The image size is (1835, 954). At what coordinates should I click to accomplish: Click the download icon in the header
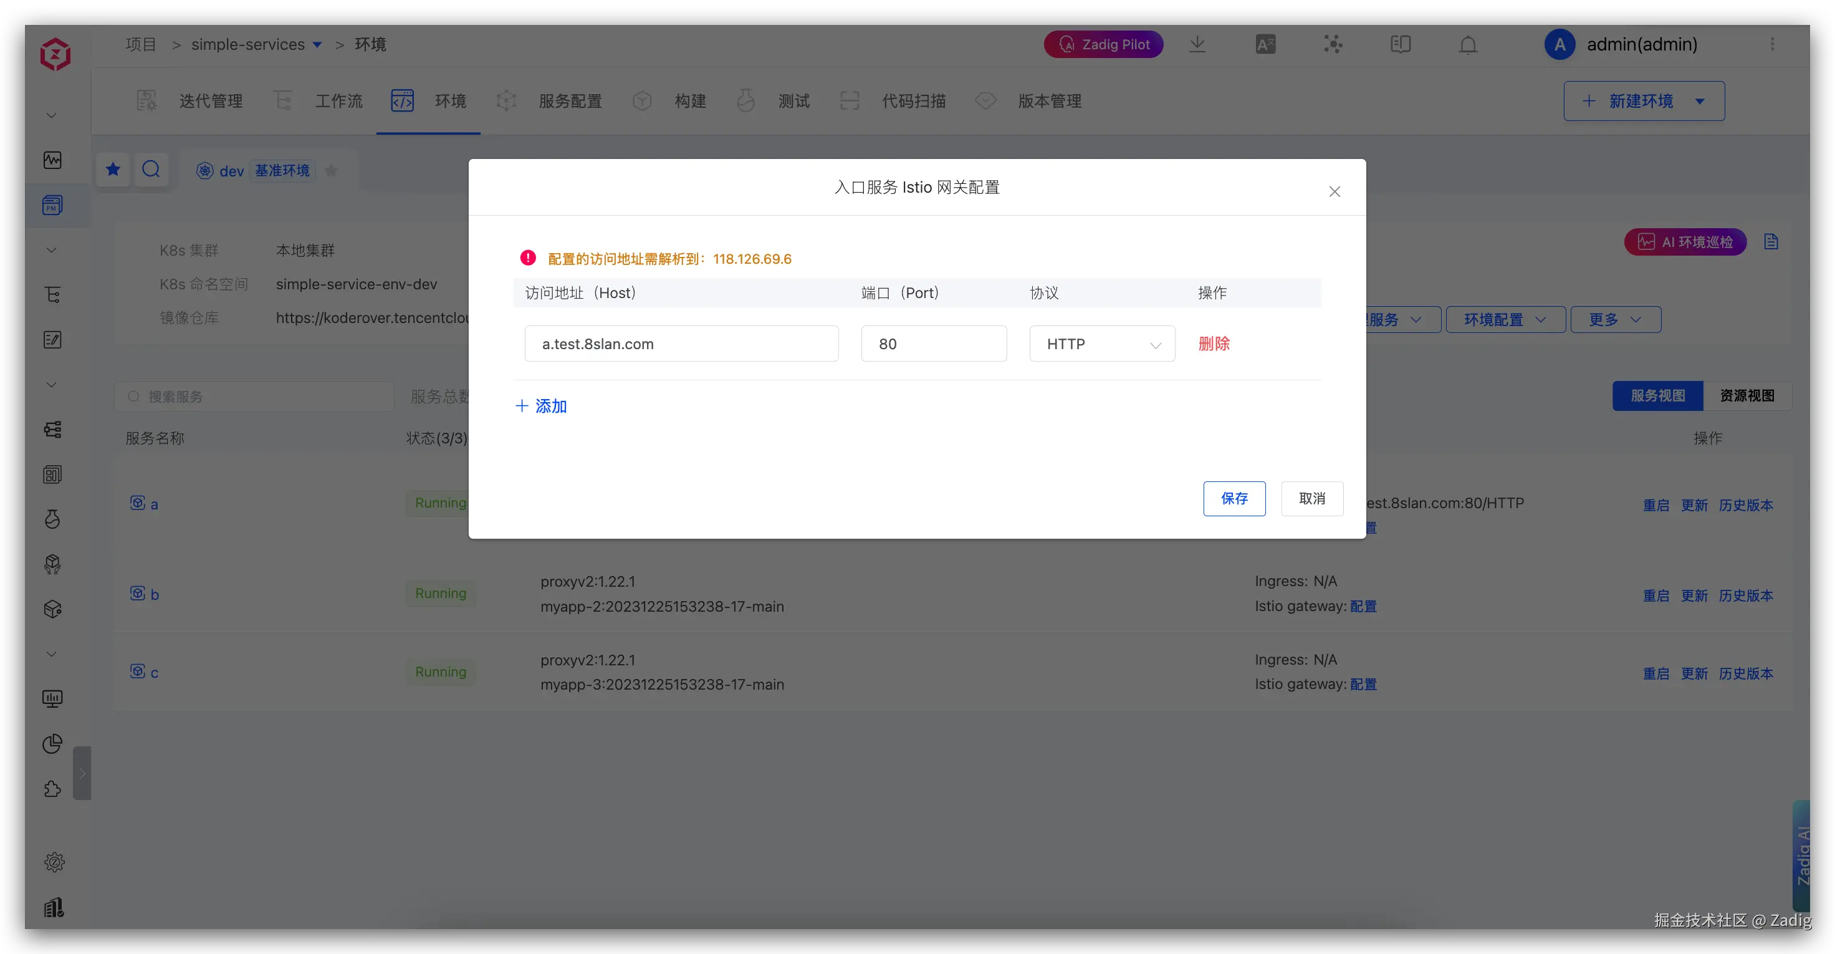[1197, 44]
